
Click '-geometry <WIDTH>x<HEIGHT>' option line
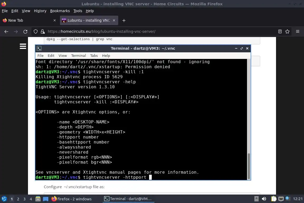pyautogui.click(x=91, y=132)
